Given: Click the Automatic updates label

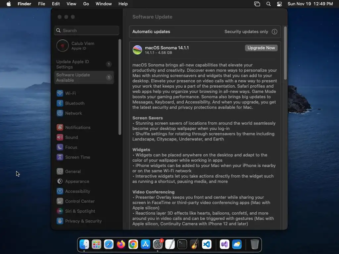Looking at the screenshot, I should point(151,32).
